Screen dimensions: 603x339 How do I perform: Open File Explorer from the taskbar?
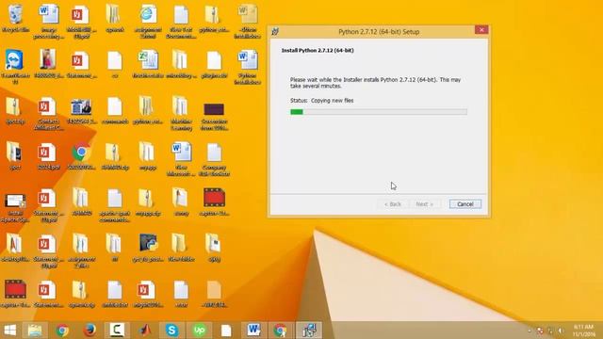(x=35, y=331)
